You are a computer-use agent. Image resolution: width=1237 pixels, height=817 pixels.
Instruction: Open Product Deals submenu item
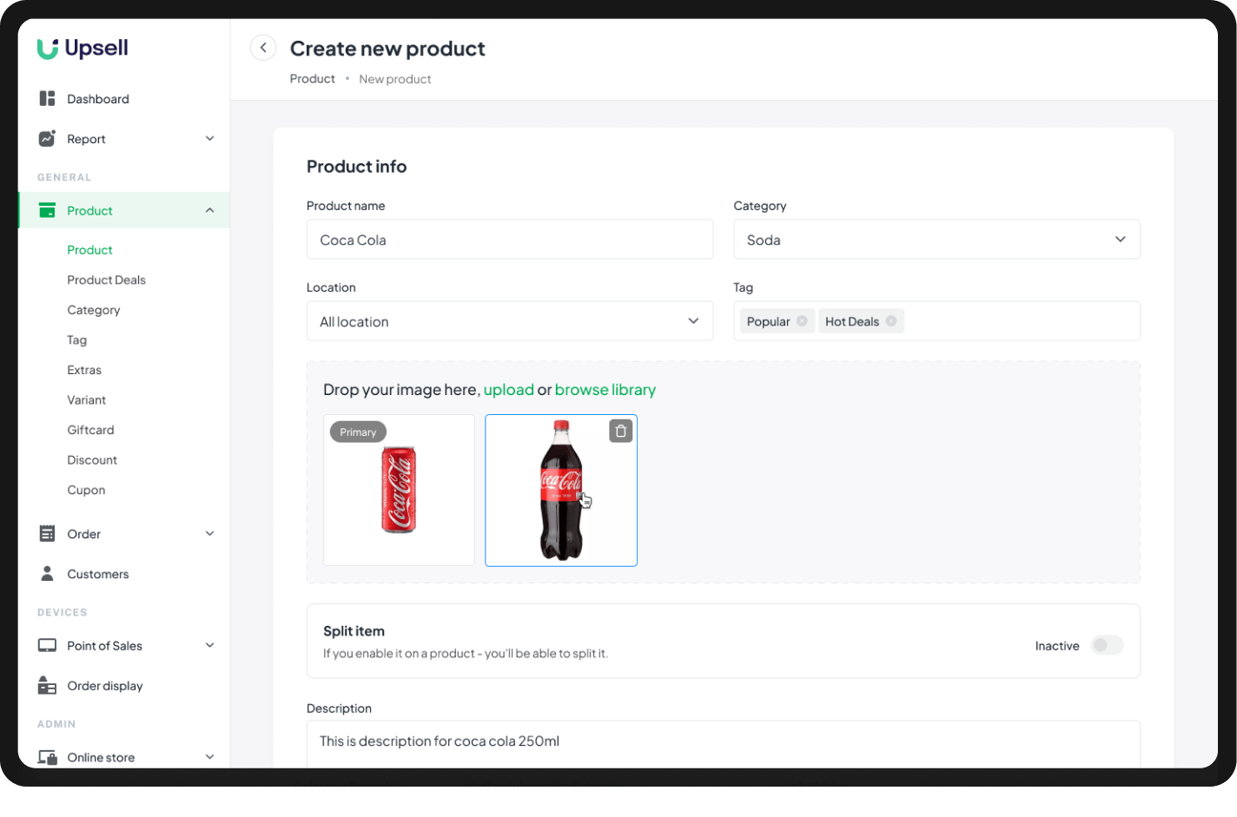pos(106,280)
